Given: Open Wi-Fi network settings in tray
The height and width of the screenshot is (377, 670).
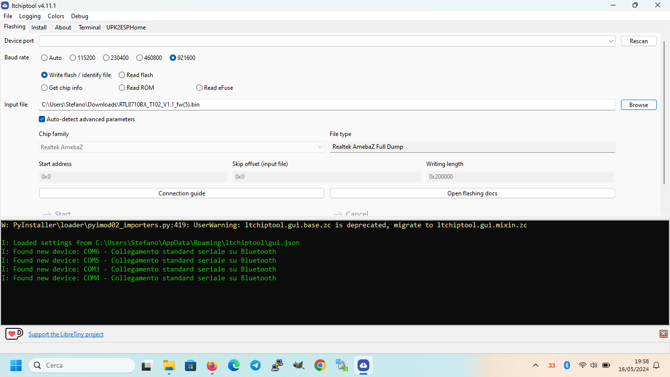Looking at the screenshot, I should click(x=582, y=365).
